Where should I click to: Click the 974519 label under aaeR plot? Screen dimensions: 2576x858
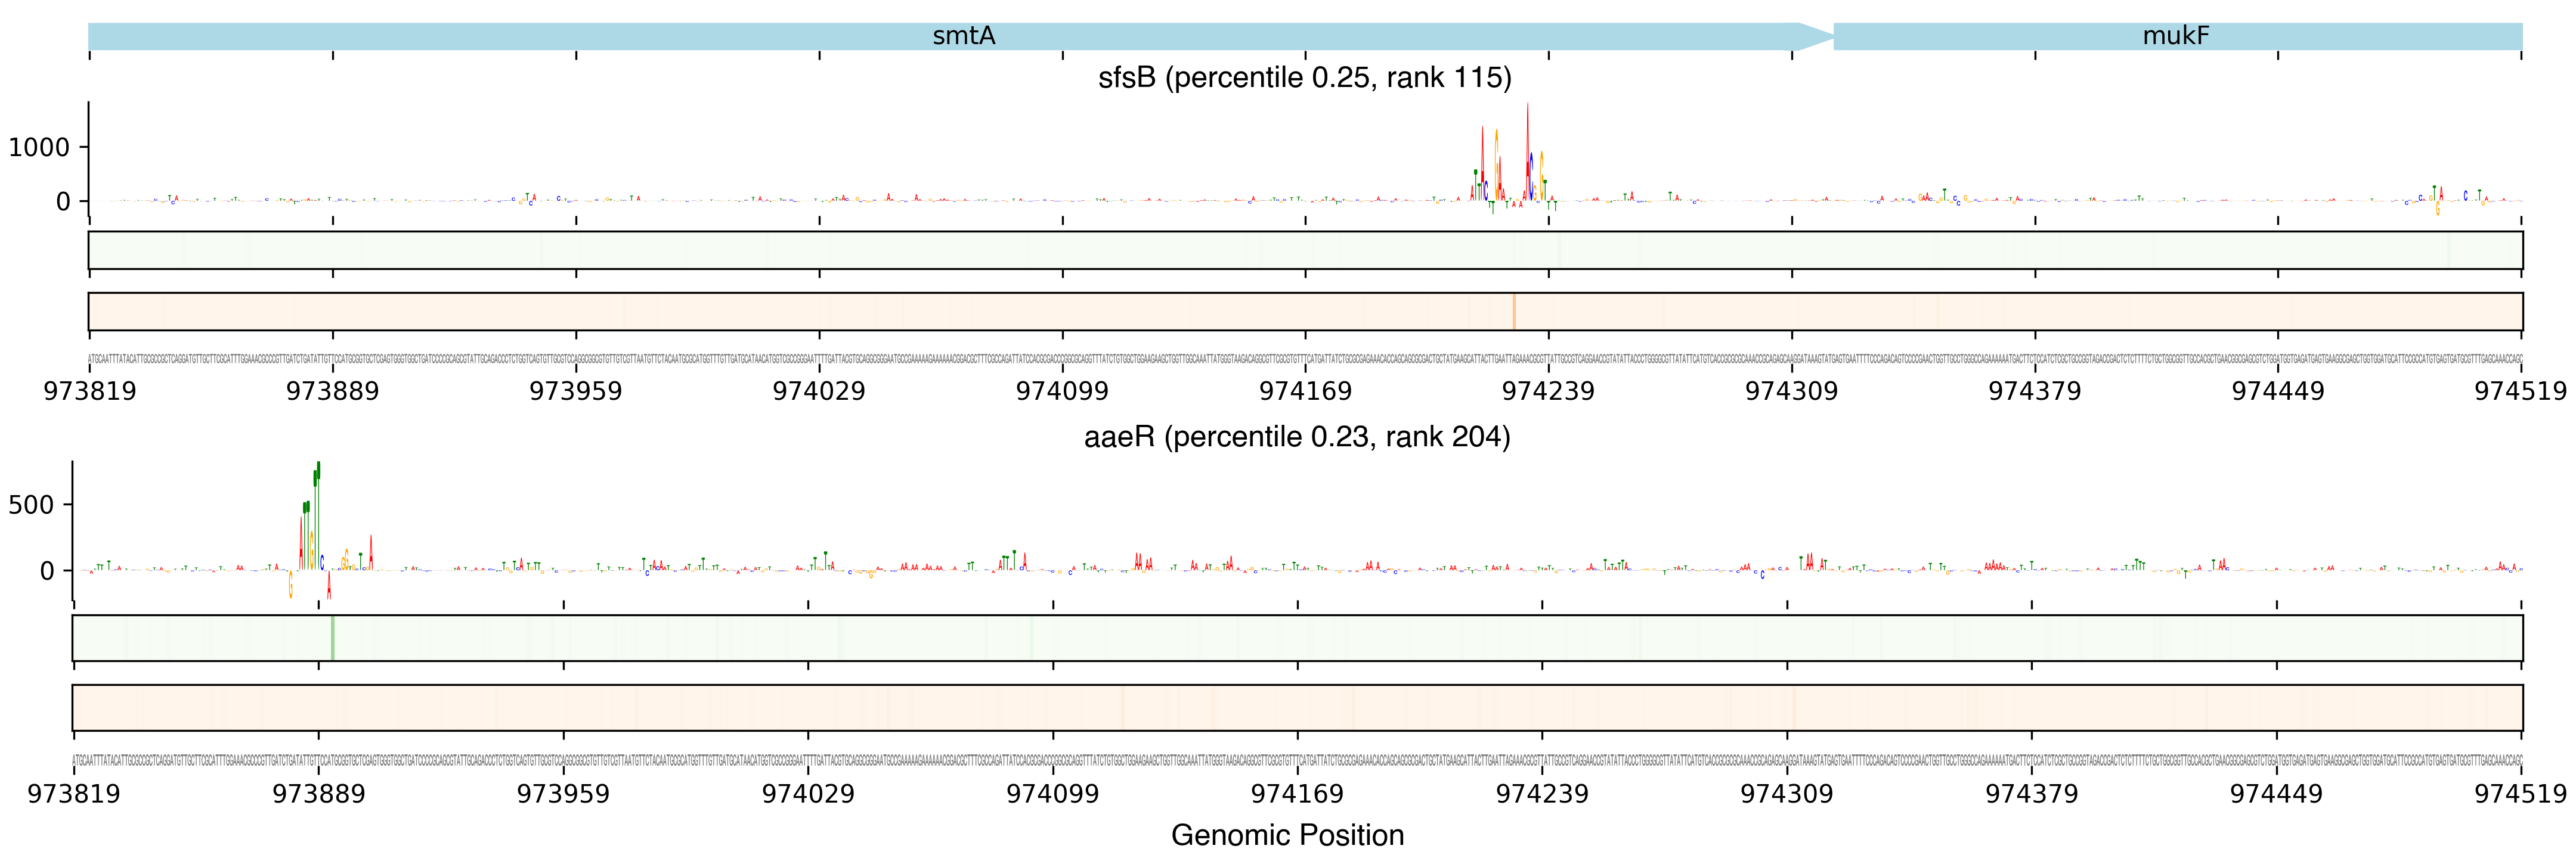point(2520,793)
